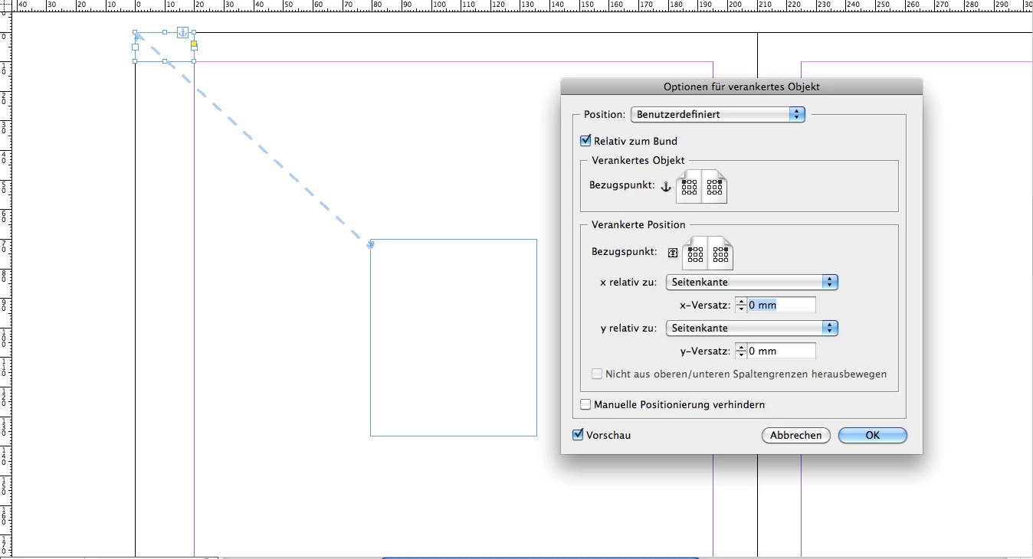The width and height of the screenshot is (1033, 559).
Task: Enable Manuelle Positionierung verhindern
Action: click(586, 404)
